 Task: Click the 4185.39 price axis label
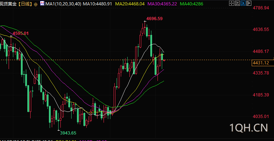(x=261, y=95)
